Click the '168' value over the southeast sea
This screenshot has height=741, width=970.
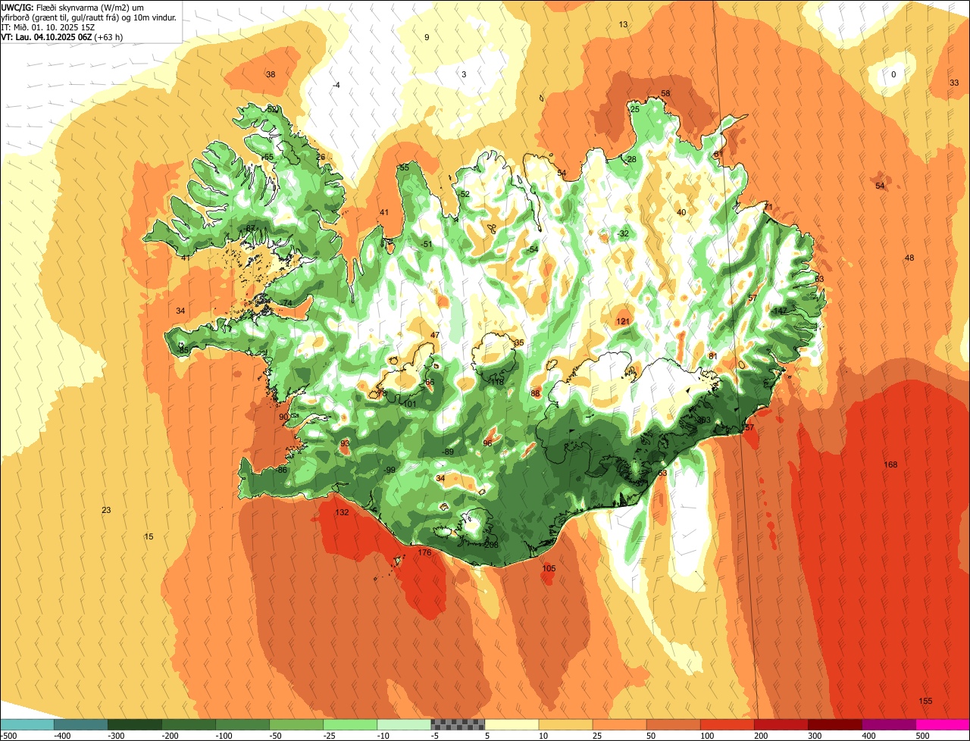pyautogui.click(x=890, y=464)
